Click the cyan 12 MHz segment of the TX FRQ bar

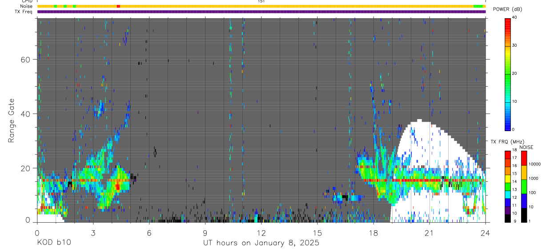(x=508, y=194)
